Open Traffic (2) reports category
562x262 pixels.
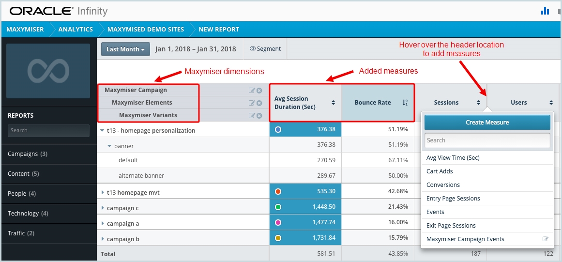pyautogui.click(x=49, y=233)
